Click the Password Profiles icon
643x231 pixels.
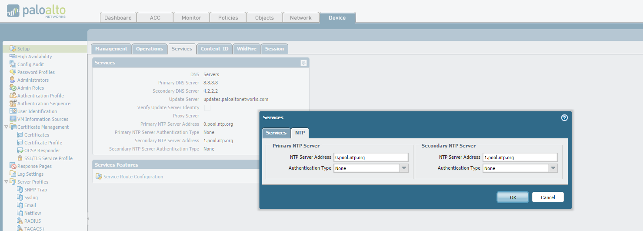[x=13, y=72]
